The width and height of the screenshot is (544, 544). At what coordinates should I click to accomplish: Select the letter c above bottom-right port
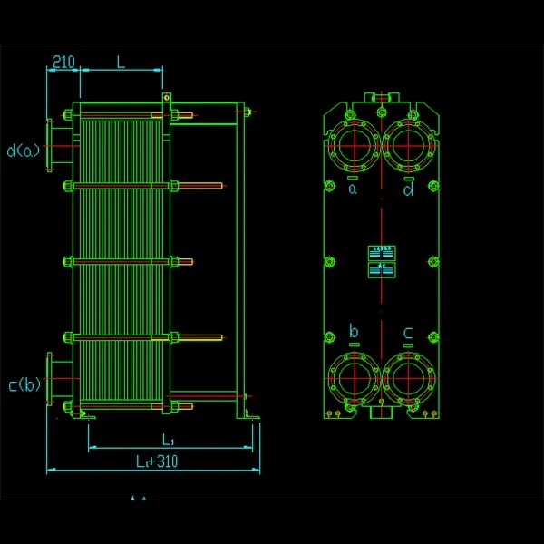tap(409, 333)
